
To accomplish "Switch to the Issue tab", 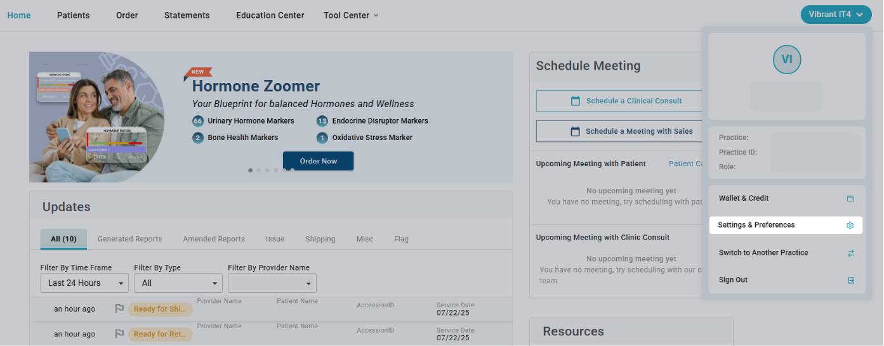I will [275, 239].
